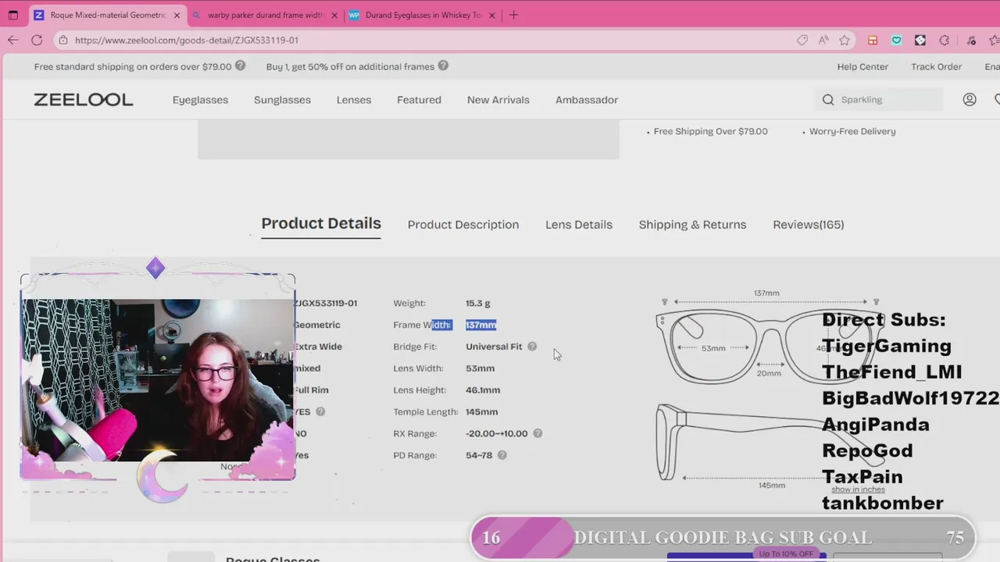
Task: Open the Lenses menu
Action: [x=354, y=100]
